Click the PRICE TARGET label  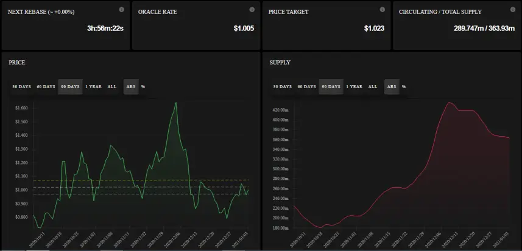(289, 12)
